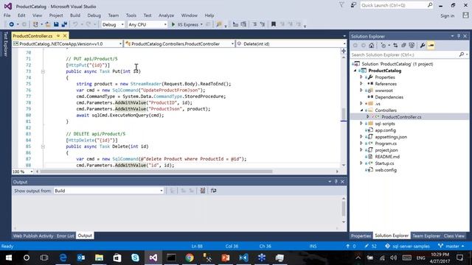Expand the Properties node
This screenshot has height=265, width=472.
pyautogui.click(x=361, y=77)
